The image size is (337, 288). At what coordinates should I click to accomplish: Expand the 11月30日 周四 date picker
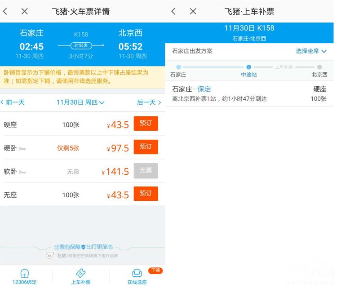pos(81,102)
